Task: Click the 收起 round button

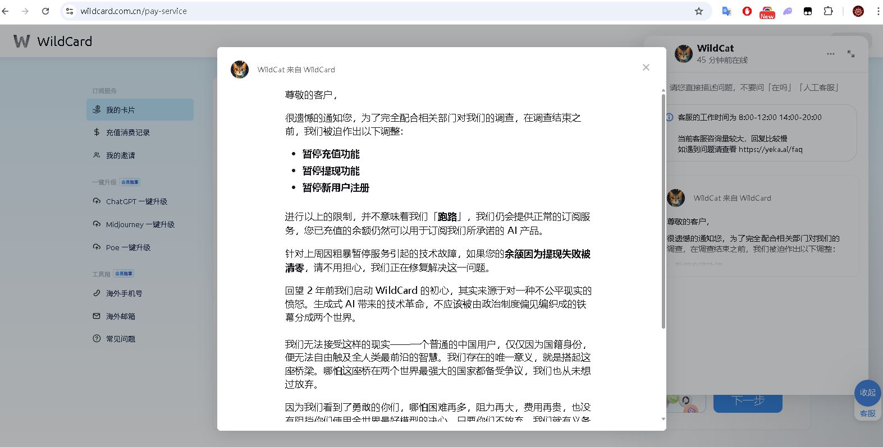Action: 867,393
